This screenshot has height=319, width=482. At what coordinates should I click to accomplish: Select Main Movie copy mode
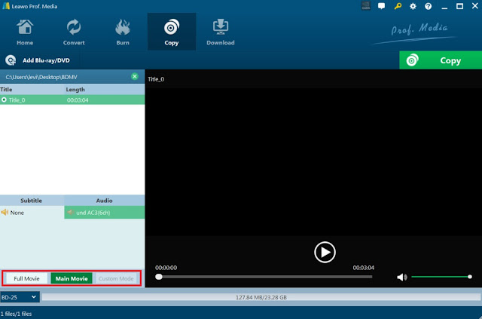pyautogui.click(x=72, y=279)
